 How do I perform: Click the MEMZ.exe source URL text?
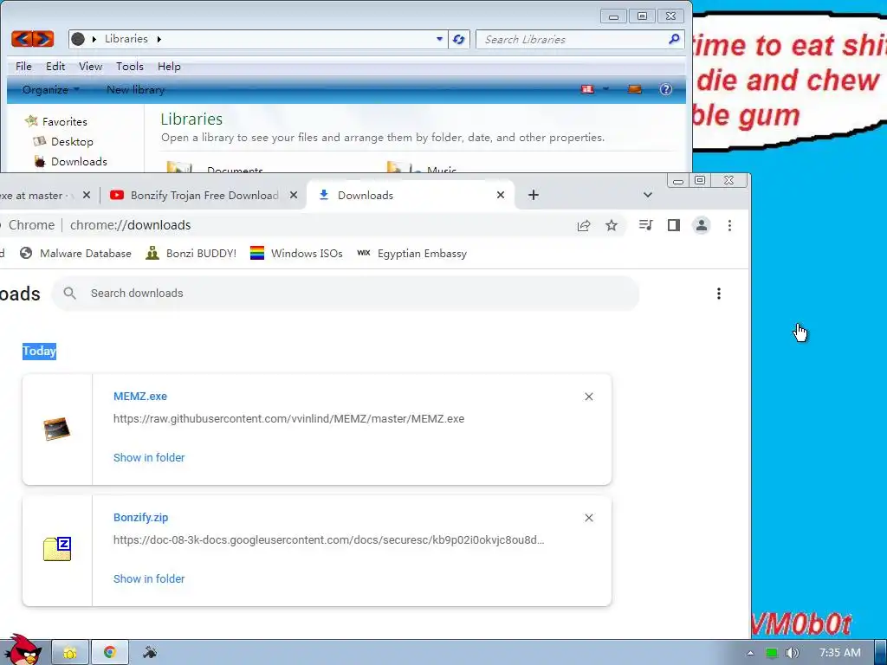pyautogui.click(x=288, y=419)
